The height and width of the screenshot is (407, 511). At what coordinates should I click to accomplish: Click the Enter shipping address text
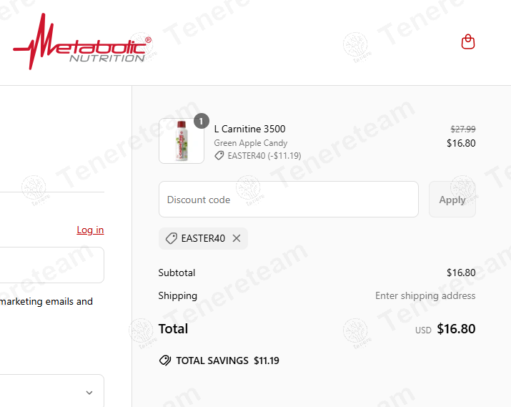(425, 295)
